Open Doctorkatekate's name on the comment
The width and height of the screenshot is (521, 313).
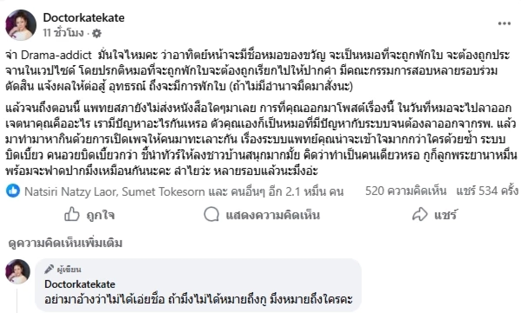point(79,285)
